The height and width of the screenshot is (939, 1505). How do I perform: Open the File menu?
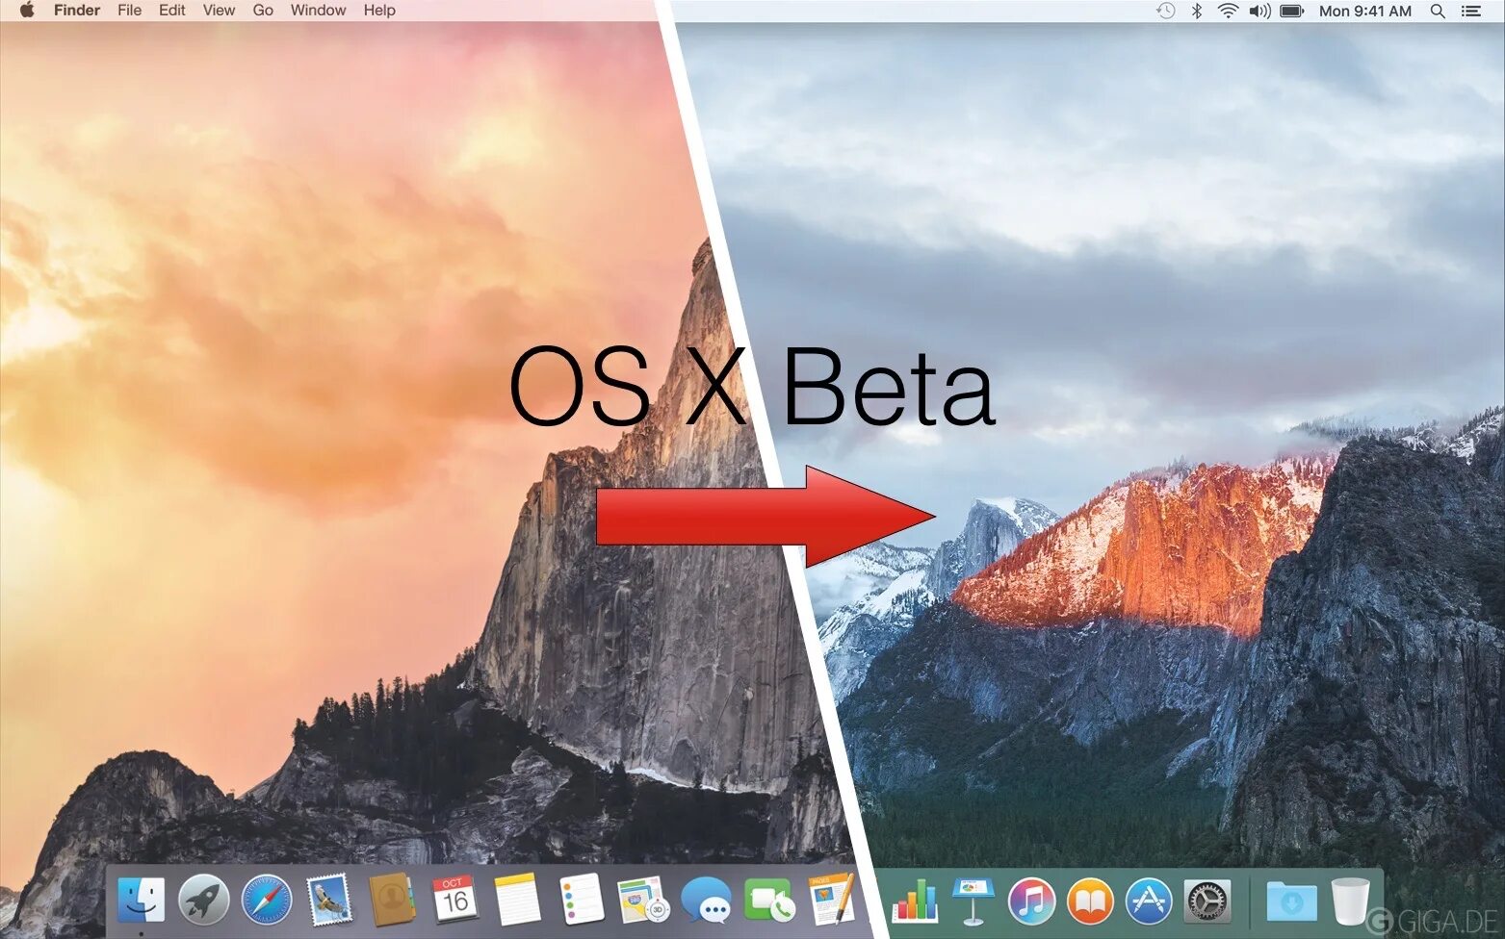tap(129, 11)
